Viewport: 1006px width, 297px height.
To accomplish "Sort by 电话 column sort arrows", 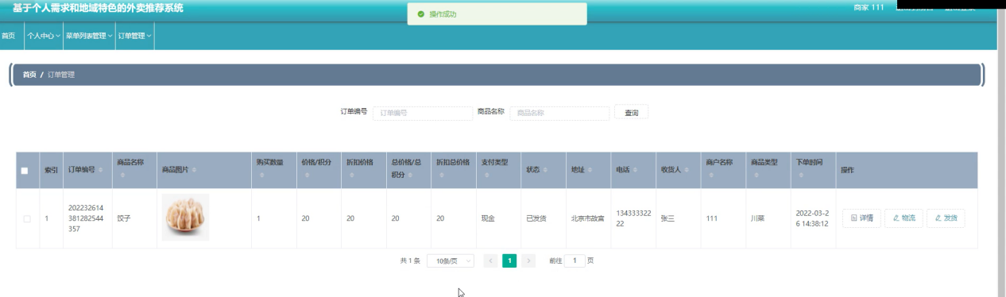I will [x=636, y=170].
